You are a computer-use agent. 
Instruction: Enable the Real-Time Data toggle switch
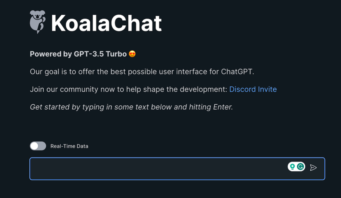tap(38, 146)
